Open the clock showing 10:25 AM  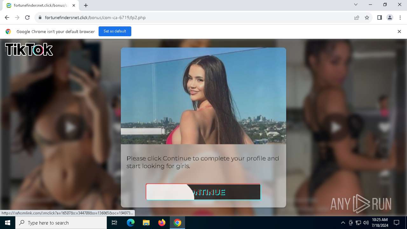(x=380, y=223)
